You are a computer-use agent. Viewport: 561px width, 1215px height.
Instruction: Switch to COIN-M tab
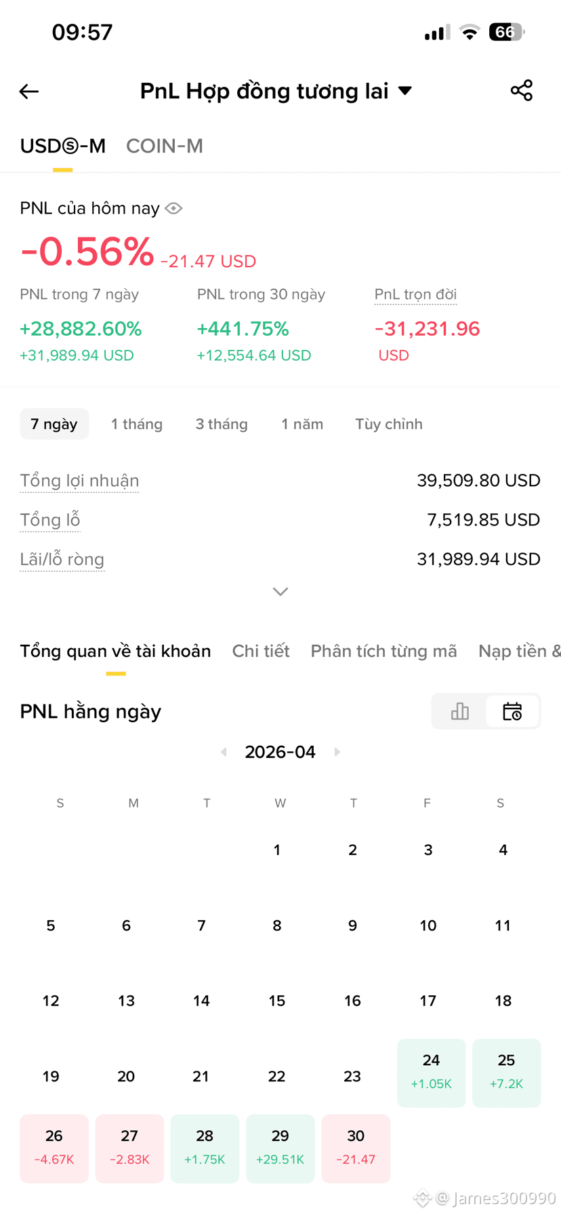pos(165,146)
